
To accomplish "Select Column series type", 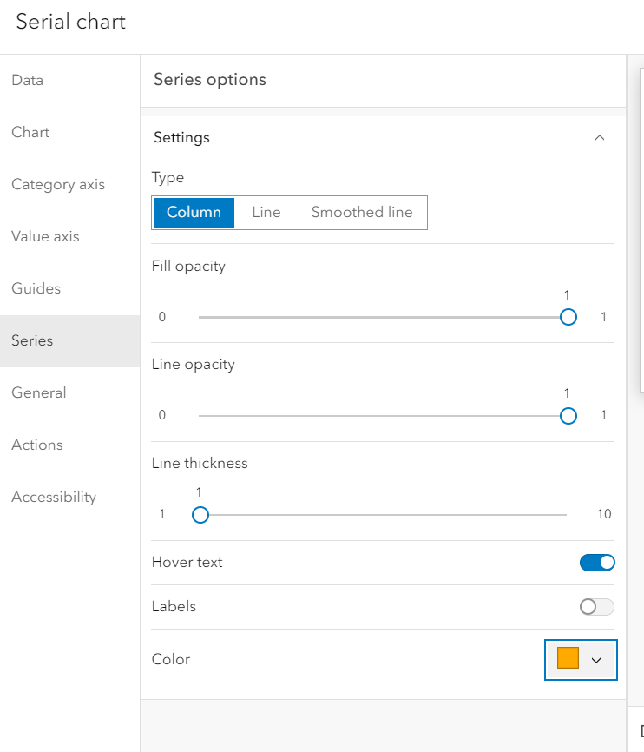I will click(194, 212).
